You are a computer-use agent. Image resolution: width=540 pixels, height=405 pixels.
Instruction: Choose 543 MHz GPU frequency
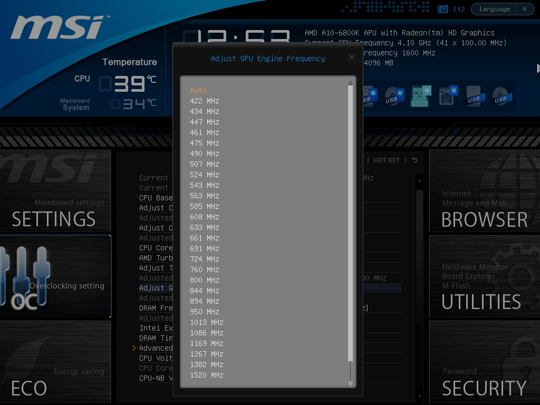click(204, 185)
